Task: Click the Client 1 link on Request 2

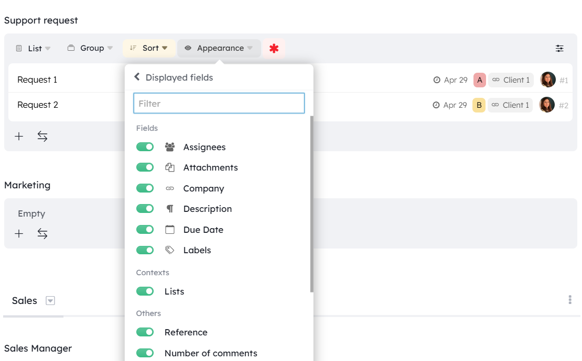Action: pyautogui.click(x=510, y=105)
